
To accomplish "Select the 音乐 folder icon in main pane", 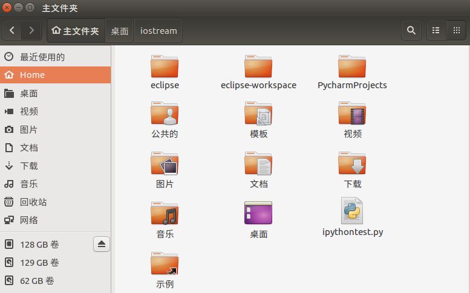I will tap(165, 213).
